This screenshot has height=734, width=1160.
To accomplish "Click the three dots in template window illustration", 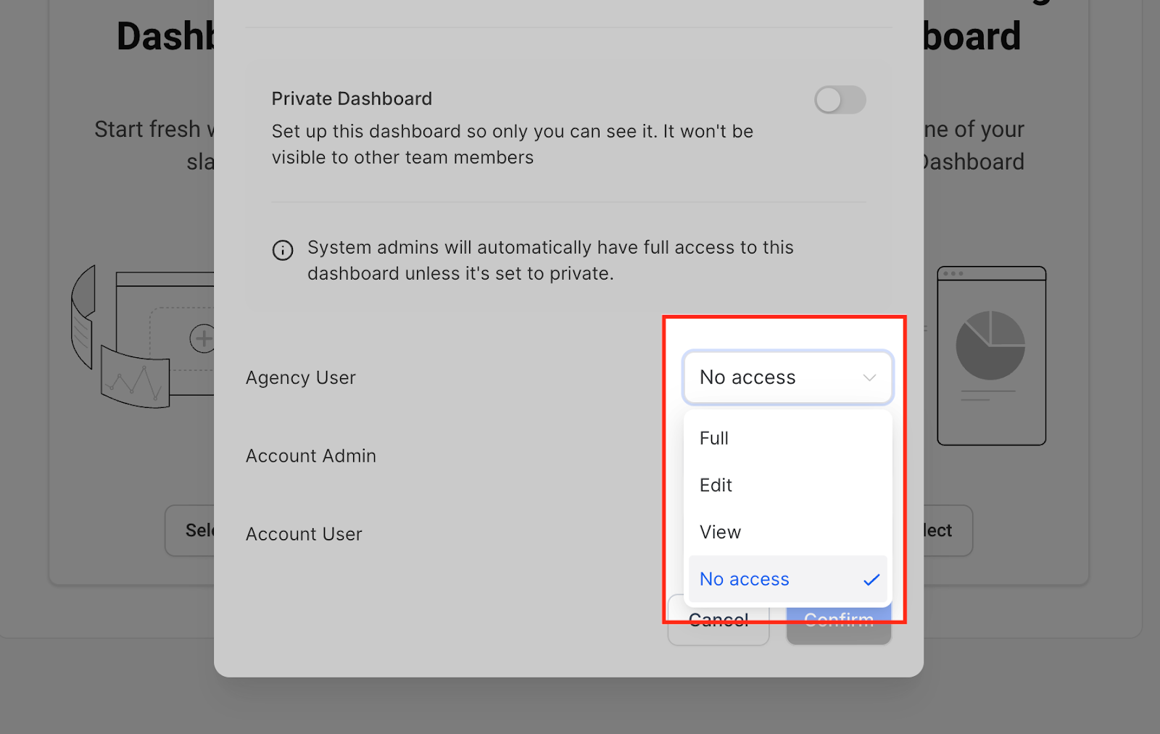I will coord(953,274).
